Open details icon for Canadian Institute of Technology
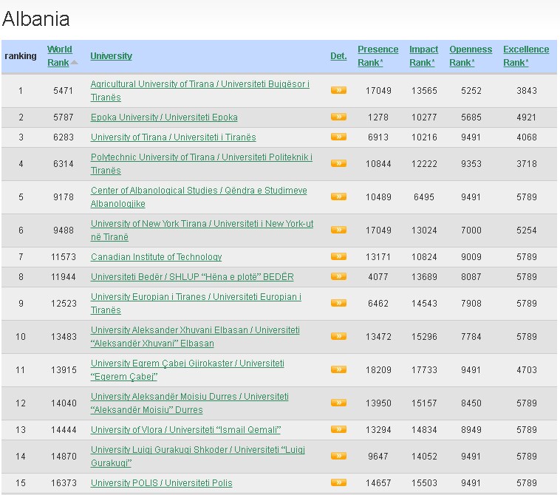 (x=338, y=257)
